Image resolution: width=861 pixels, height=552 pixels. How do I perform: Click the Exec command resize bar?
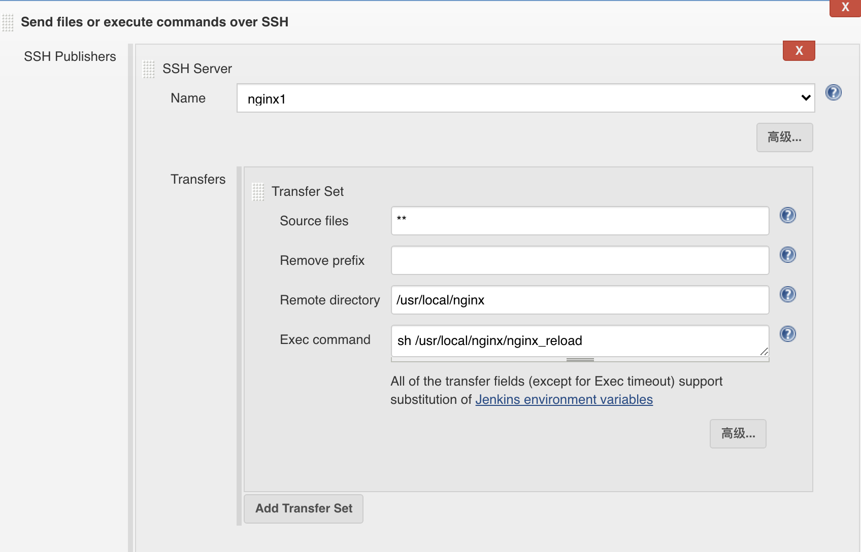tap(580, 360)
